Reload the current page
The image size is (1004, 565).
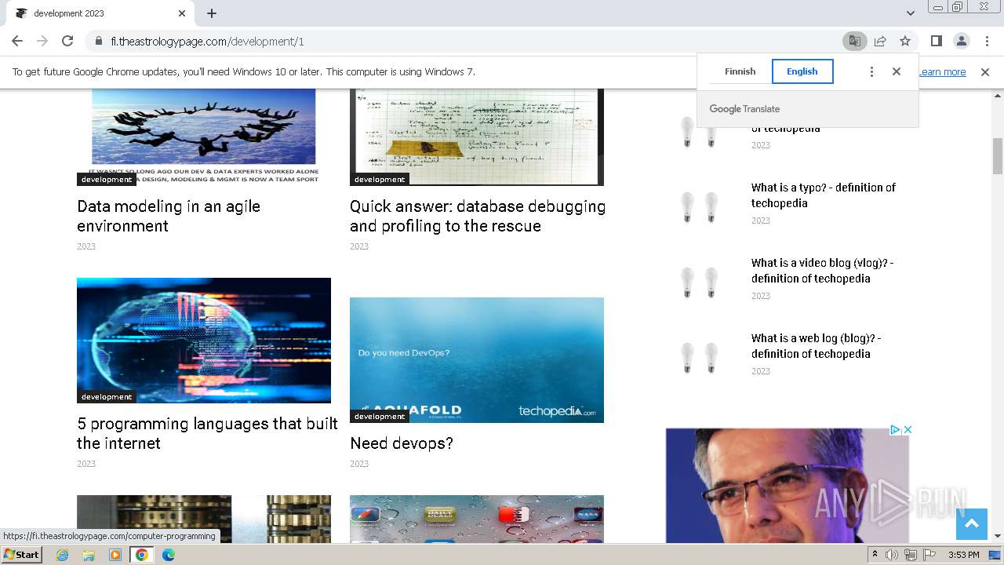point(67,41)
